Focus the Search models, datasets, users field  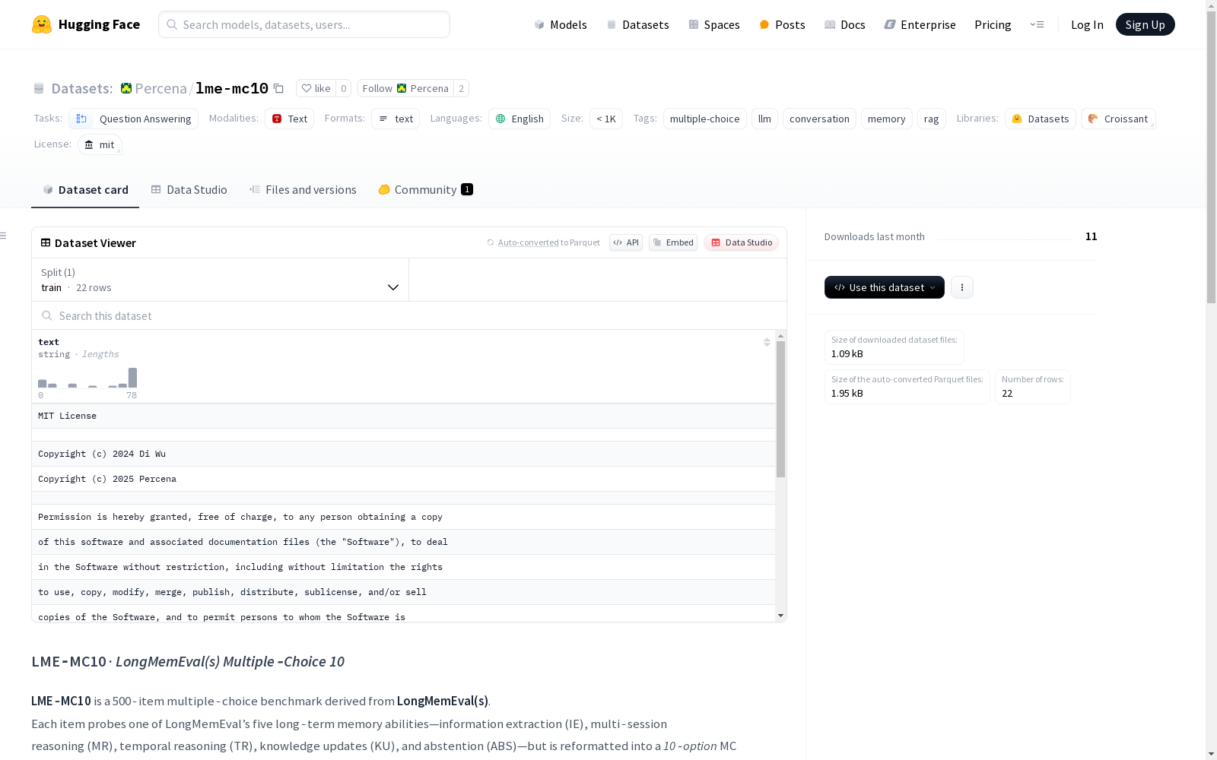tap(304, 24)
